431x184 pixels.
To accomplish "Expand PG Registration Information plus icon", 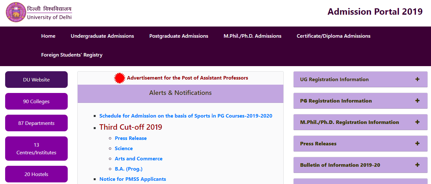I will (417, 101).
